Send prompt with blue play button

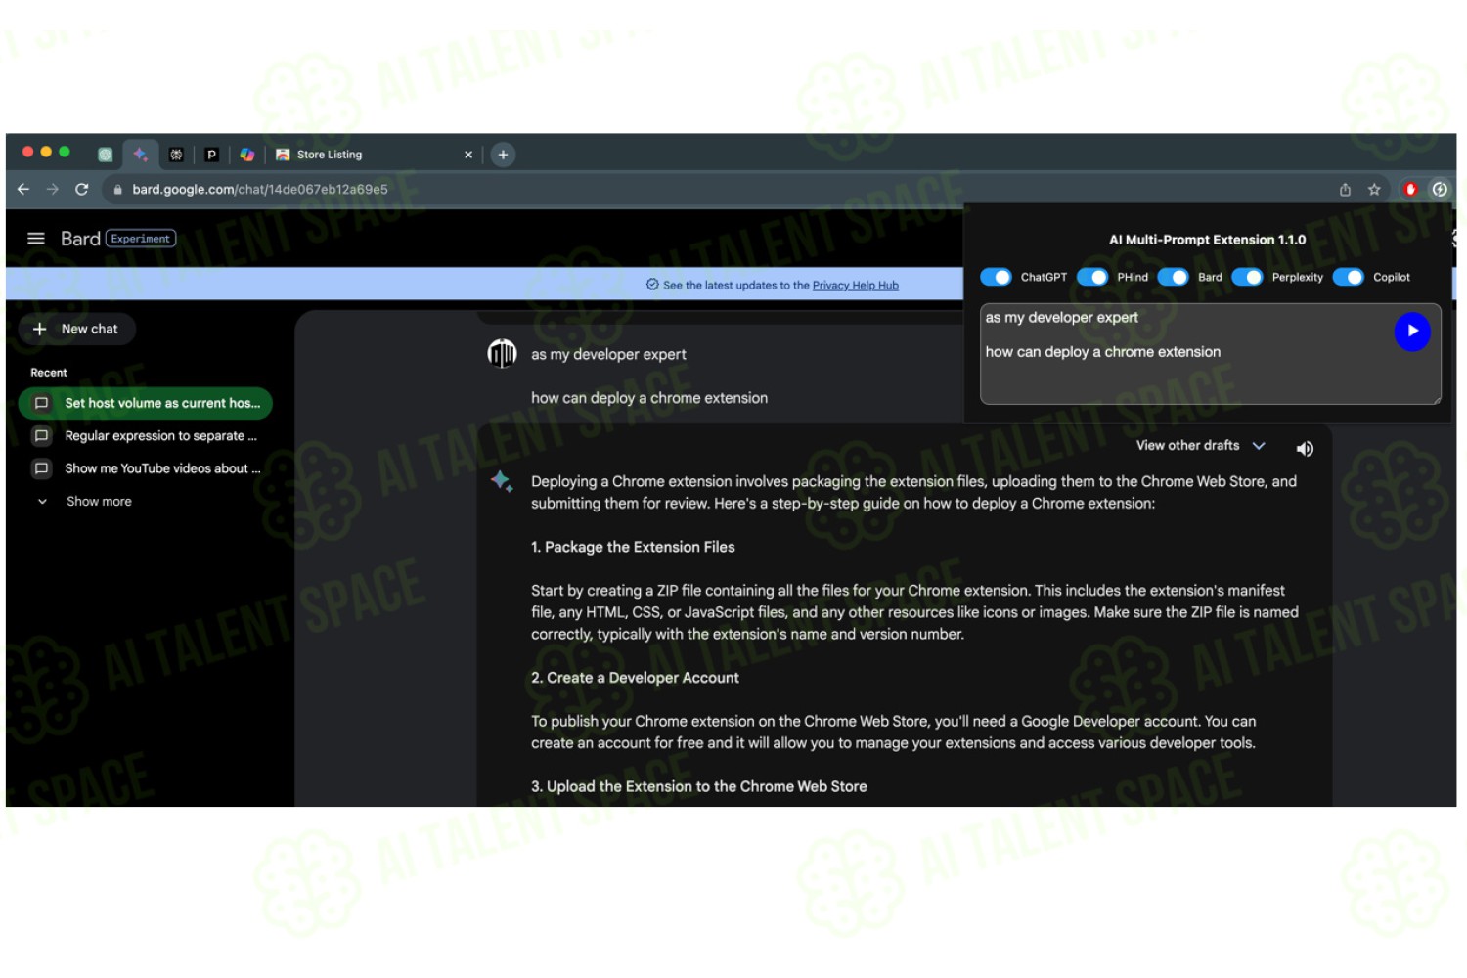click(x=1412, y=332)
